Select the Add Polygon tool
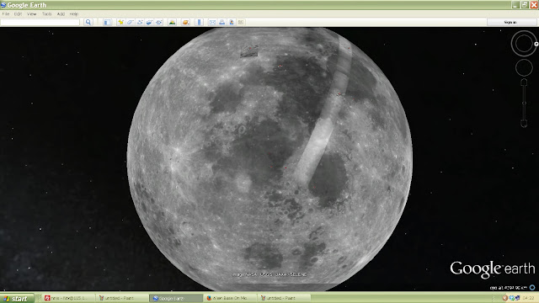The height and width of the screenshot is (303, 539). coord(131,23)
